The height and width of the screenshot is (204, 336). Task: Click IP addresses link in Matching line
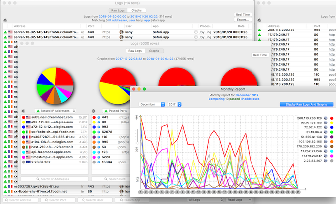118,20
